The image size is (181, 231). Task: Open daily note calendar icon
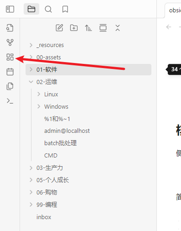click(10, 72)
